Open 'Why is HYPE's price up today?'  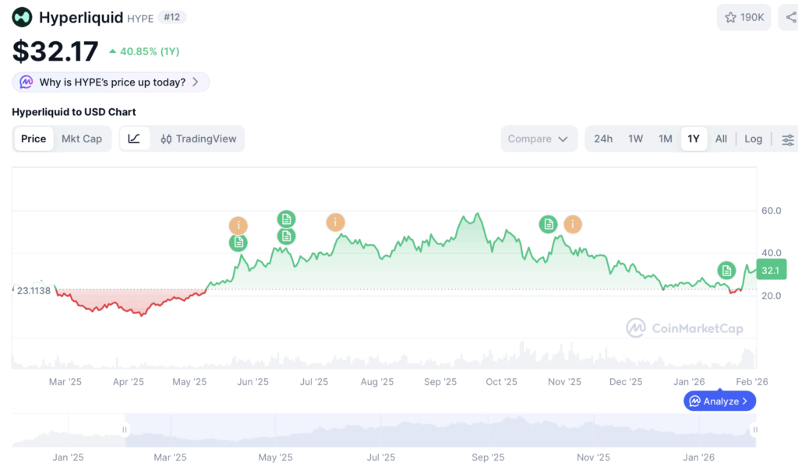(x=111, y=82)
